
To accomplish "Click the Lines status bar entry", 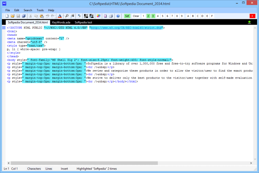I will pyautogui.click(x=49, y=168).
